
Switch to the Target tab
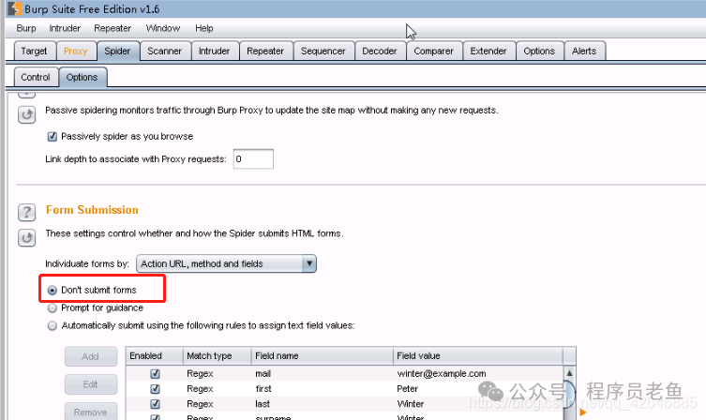point(34,51)
